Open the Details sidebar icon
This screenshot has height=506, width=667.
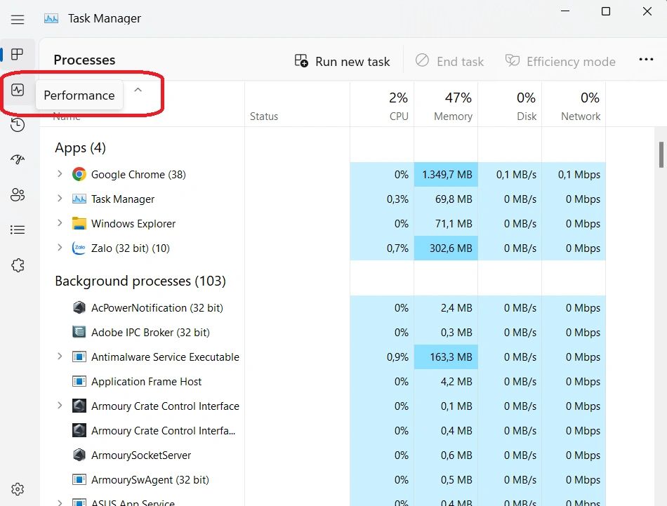tap(18, 229)
